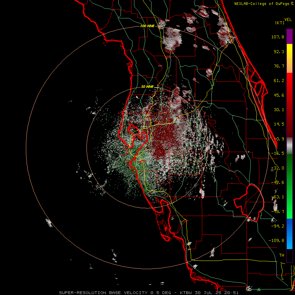Click the -94.2 velocity scale value

click(x=278, y=226)
